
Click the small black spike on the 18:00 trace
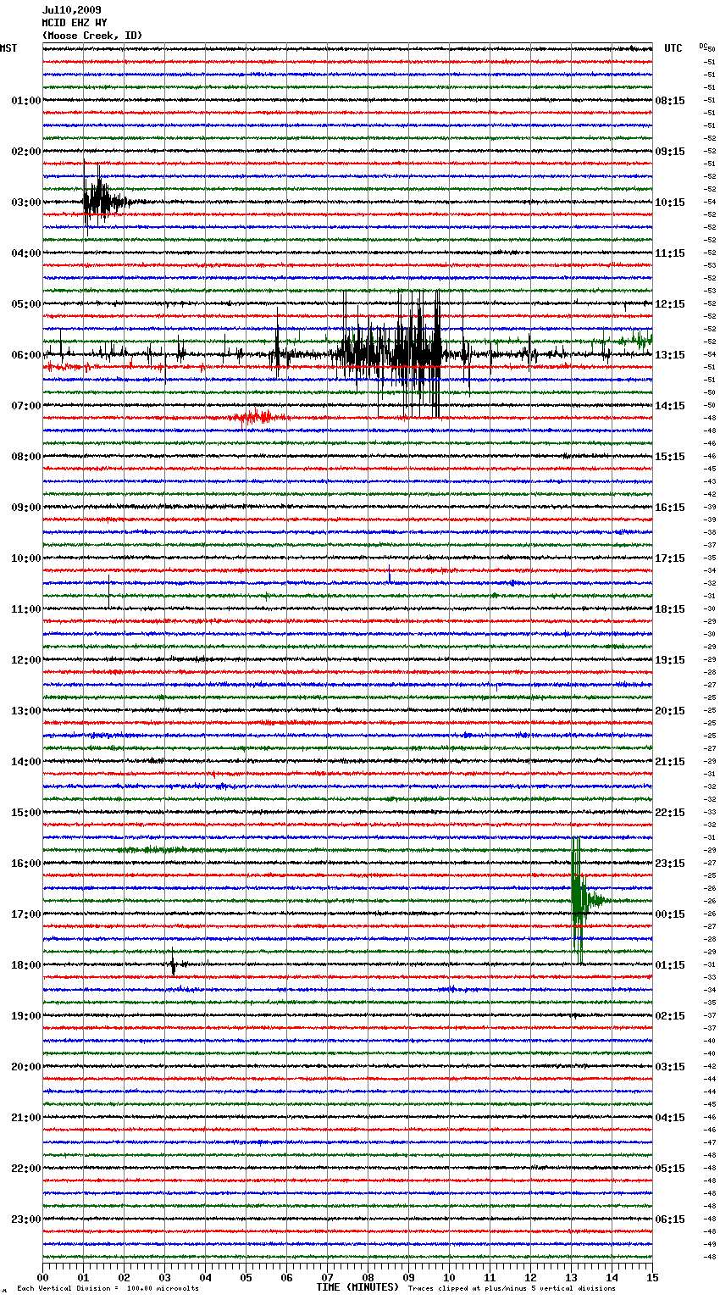[x=174, y=964]
